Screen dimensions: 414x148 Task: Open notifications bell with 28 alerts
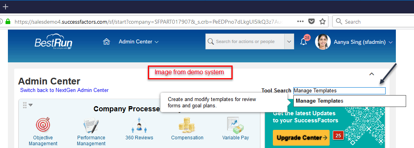(x=304, y=41)
